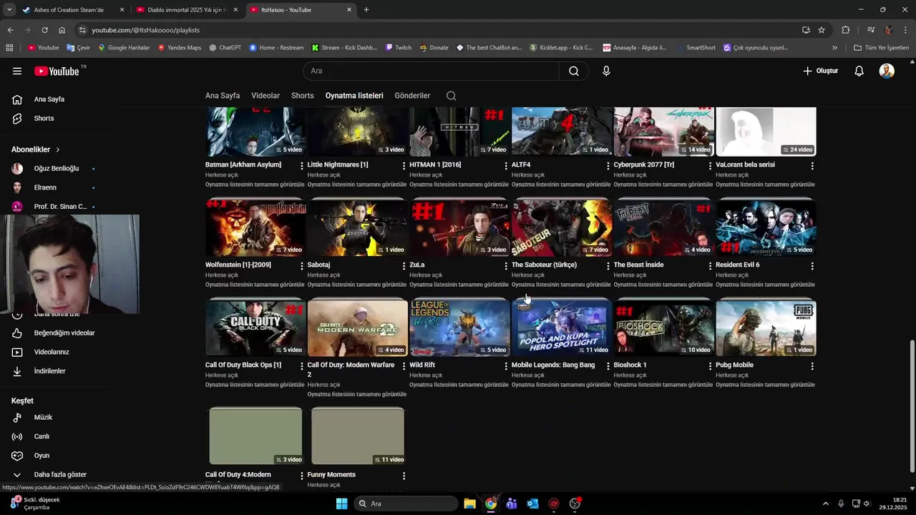This screenshot has height=515, width=916.
Task: Reload the page in Chrome
Action: 44,30
